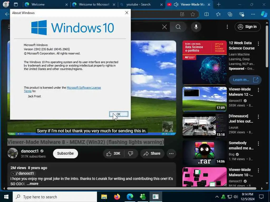Open Microsoft Edge taskbar icon

coord(130,197)
